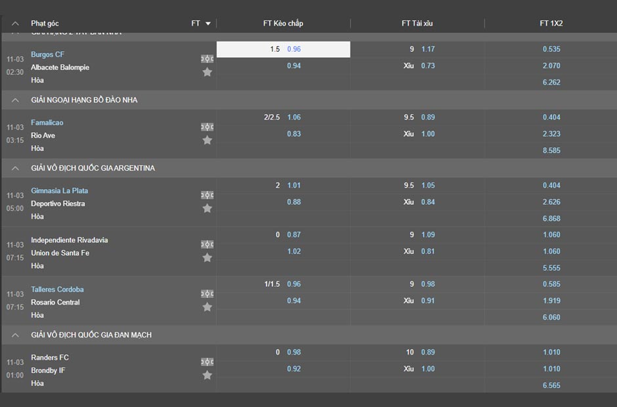617x407 pixels.
Task: Pick over 9 corners at 1.17 for Burgos
Action: point(428,49)
